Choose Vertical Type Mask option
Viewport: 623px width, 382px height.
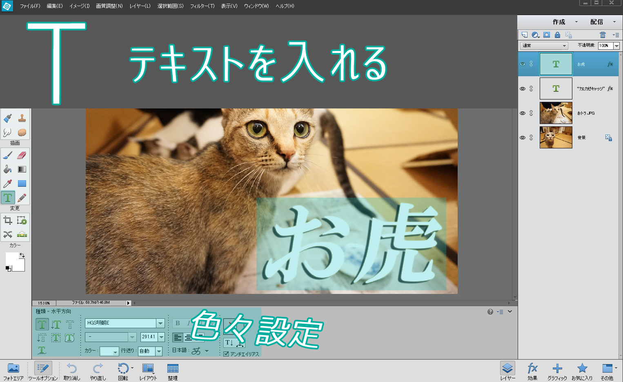(42, 338)
